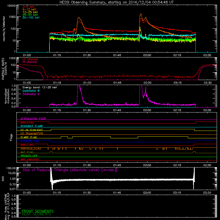Click the 10000 tick label on counts axis

click(11, 6)
